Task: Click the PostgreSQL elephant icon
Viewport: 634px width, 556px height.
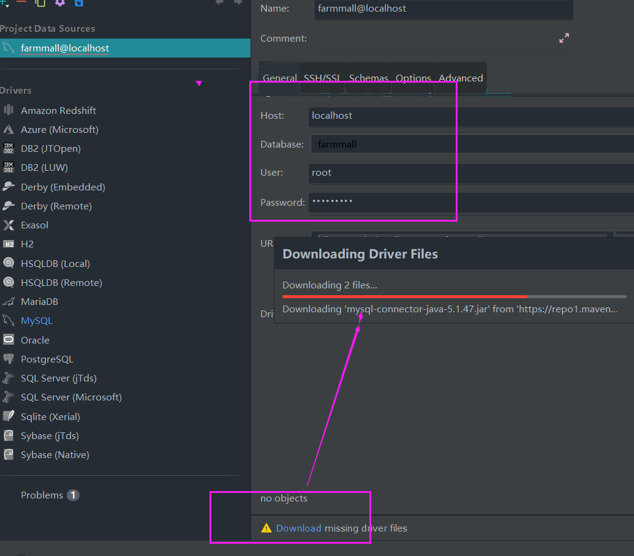Action: 9,359
